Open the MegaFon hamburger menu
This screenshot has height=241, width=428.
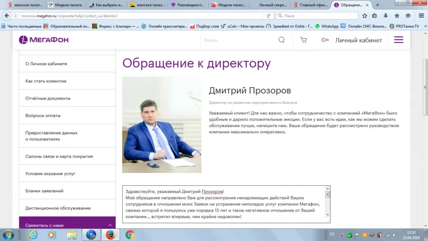point(399,40)
